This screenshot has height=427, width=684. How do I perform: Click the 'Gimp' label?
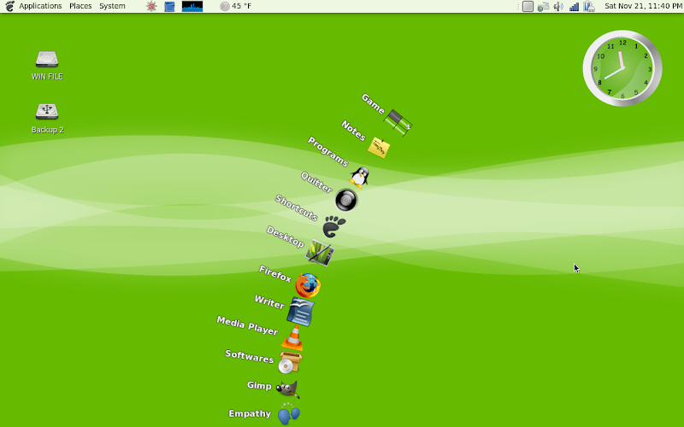point(259,385)
